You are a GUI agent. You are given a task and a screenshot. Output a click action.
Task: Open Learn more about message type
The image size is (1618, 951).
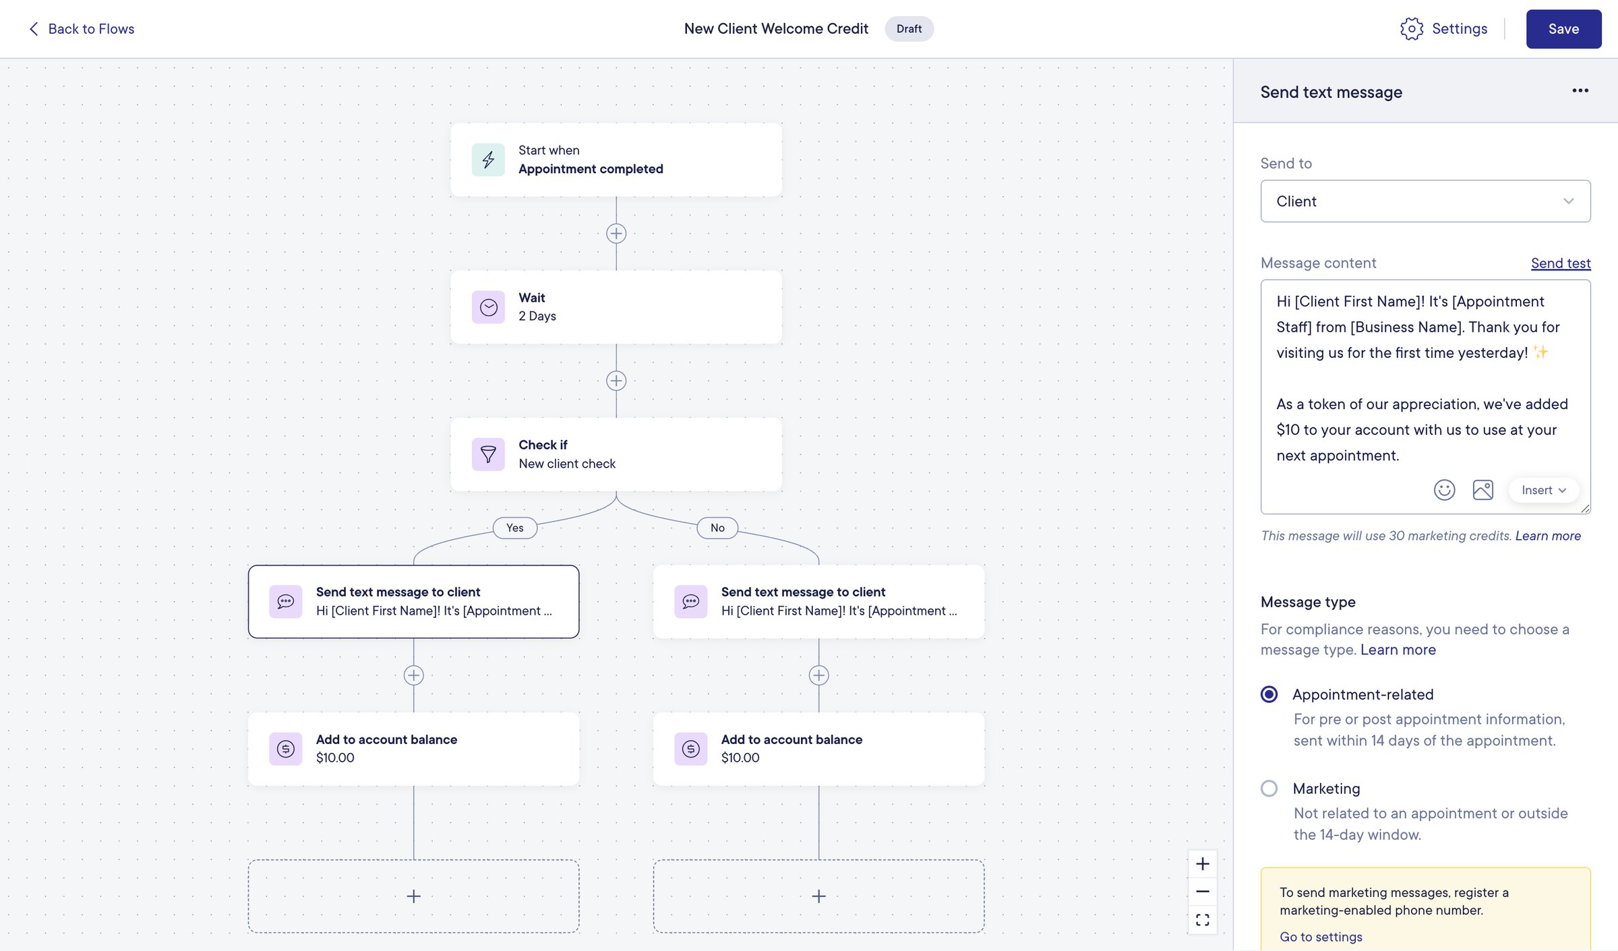click(x=1398, y=650)
